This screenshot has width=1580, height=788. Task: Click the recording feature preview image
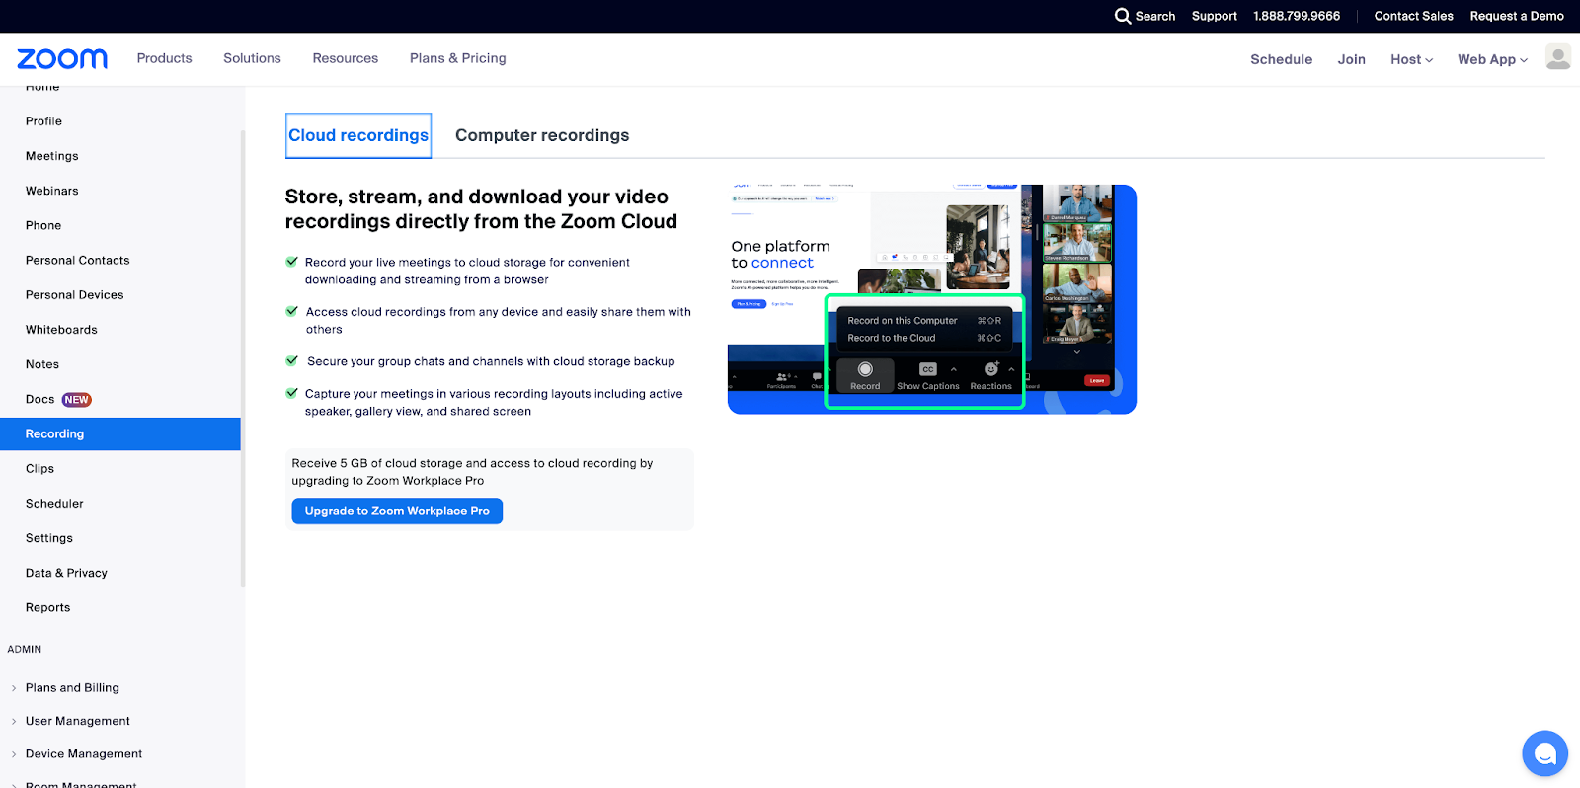932,299
